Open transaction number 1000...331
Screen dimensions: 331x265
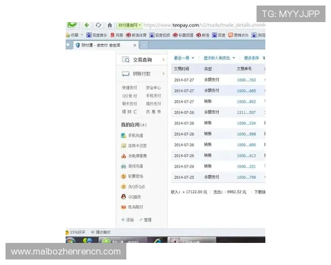247,167
